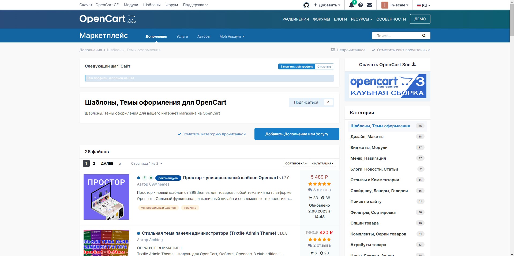Click download icon next to Скачать OpenCart 3ce

414,64
